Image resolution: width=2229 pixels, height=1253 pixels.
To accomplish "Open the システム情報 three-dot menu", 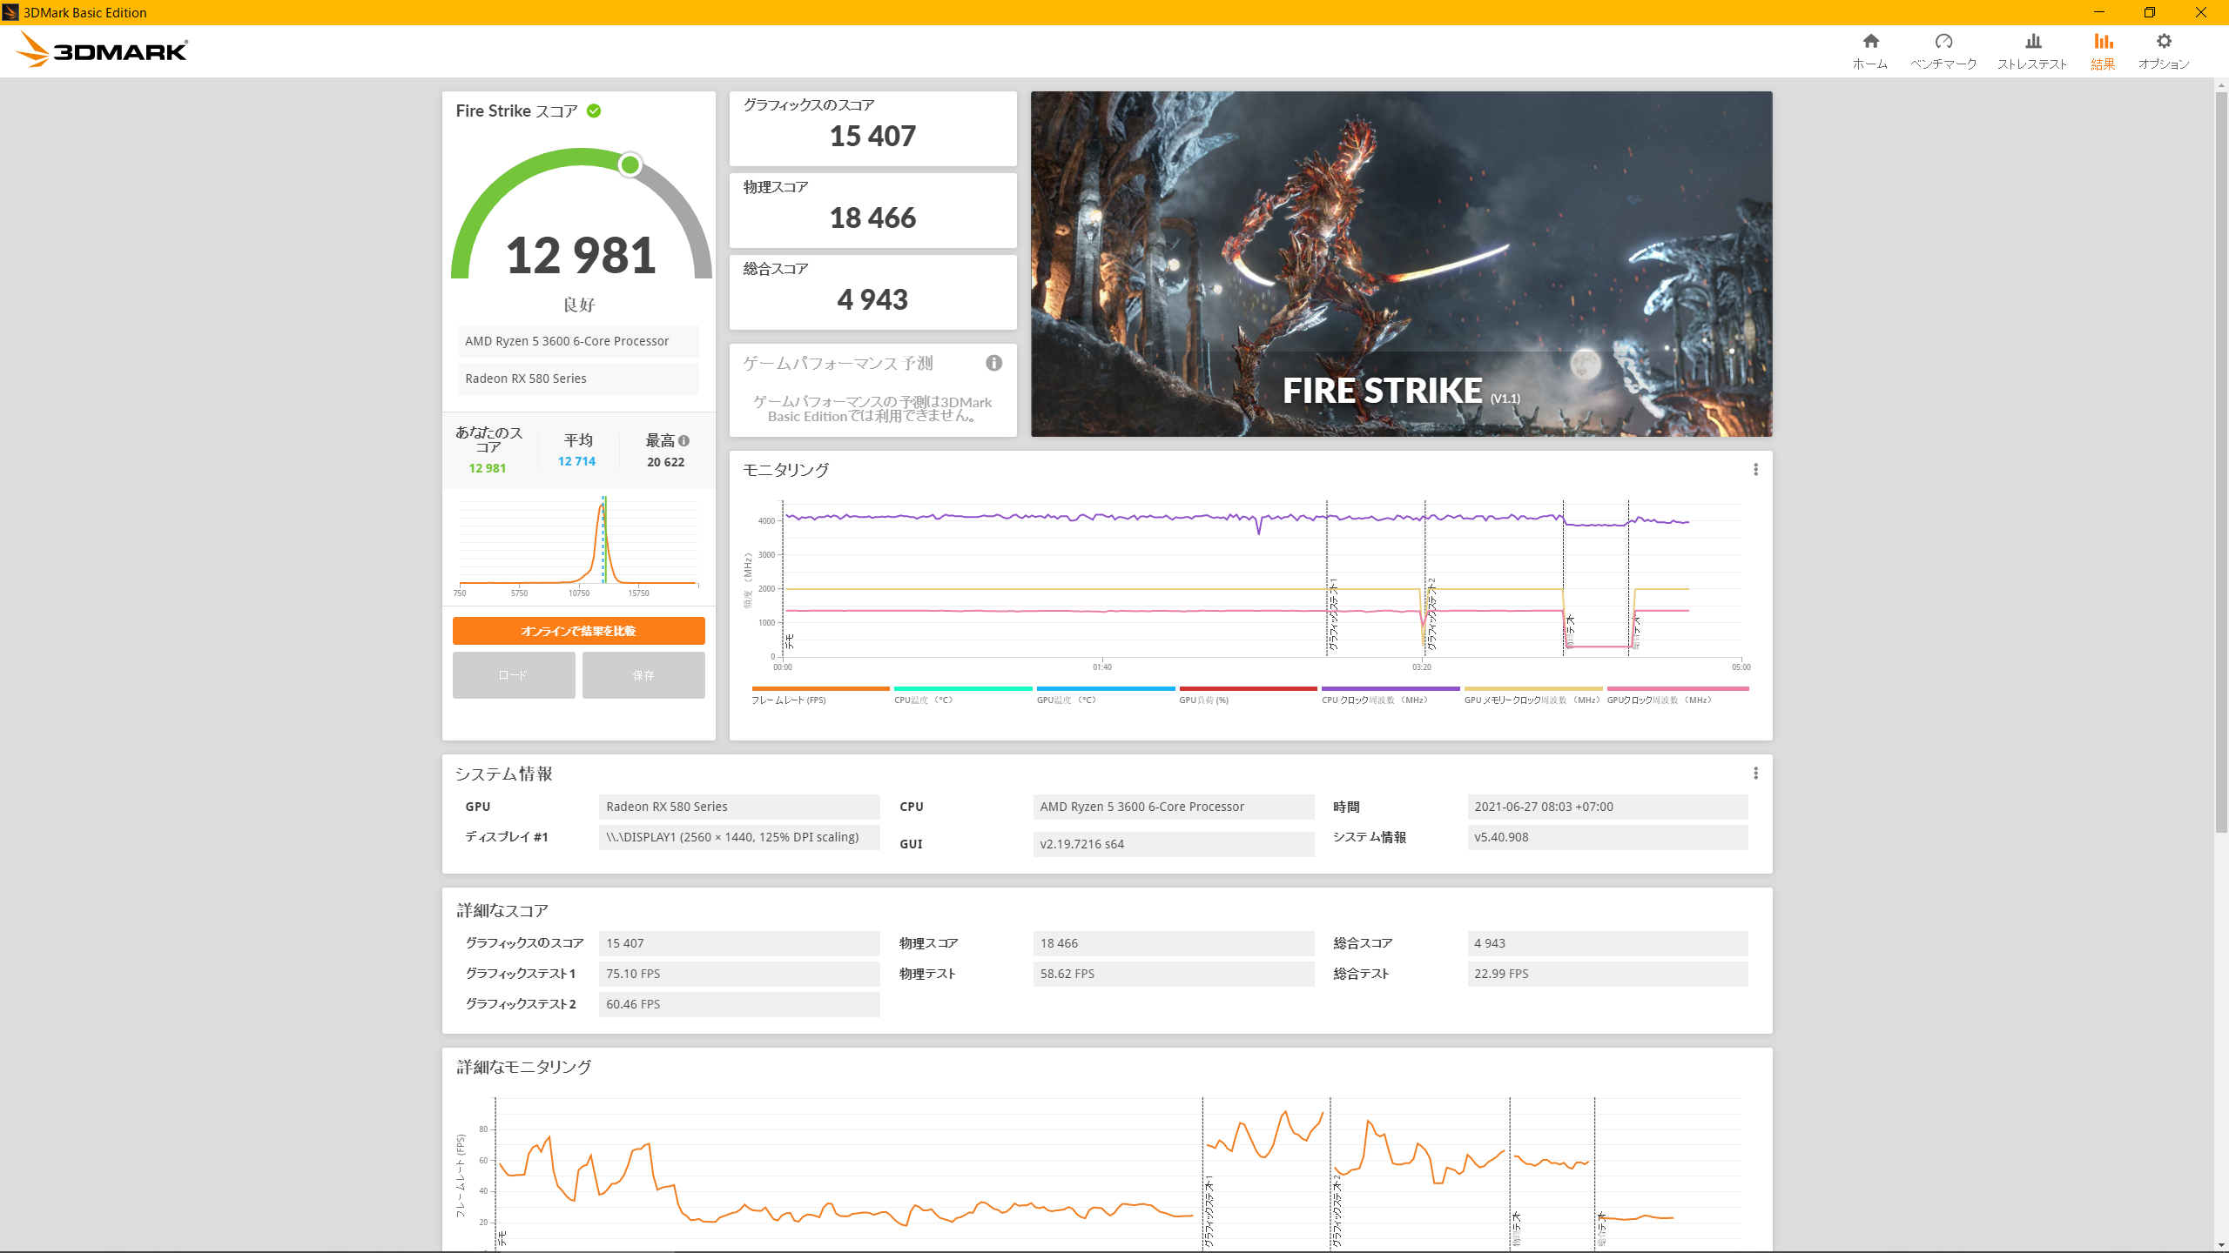I will [1755, 774].
